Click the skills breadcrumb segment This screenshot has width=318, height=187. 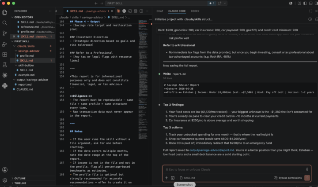point(75,17)
